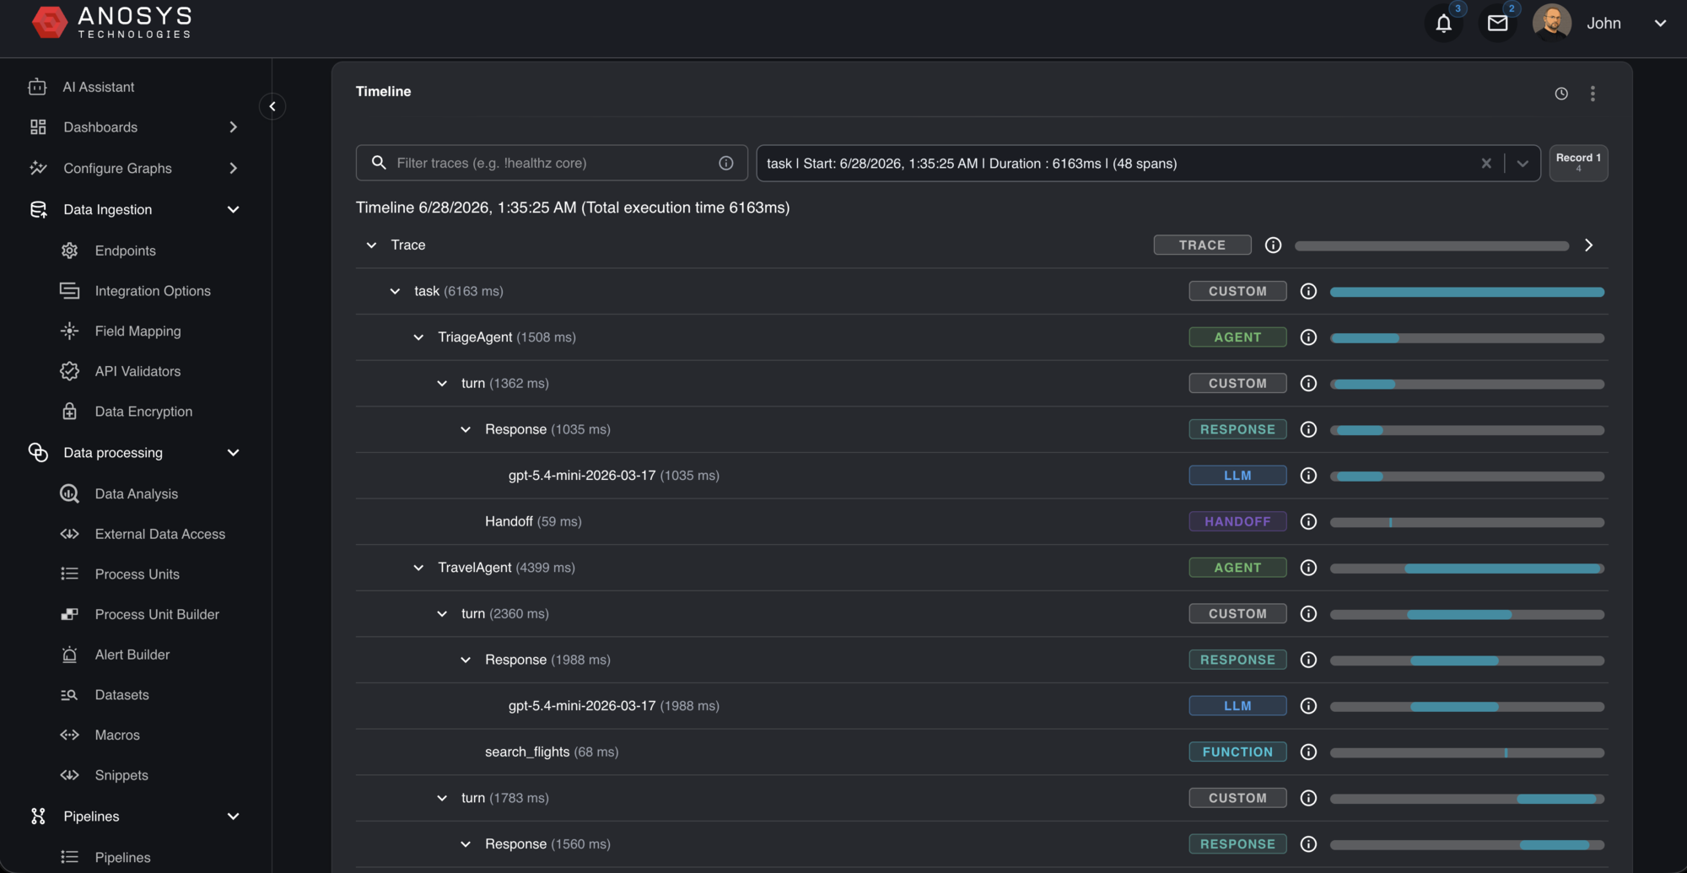Open the notifications bell icon

[1443, 24]
